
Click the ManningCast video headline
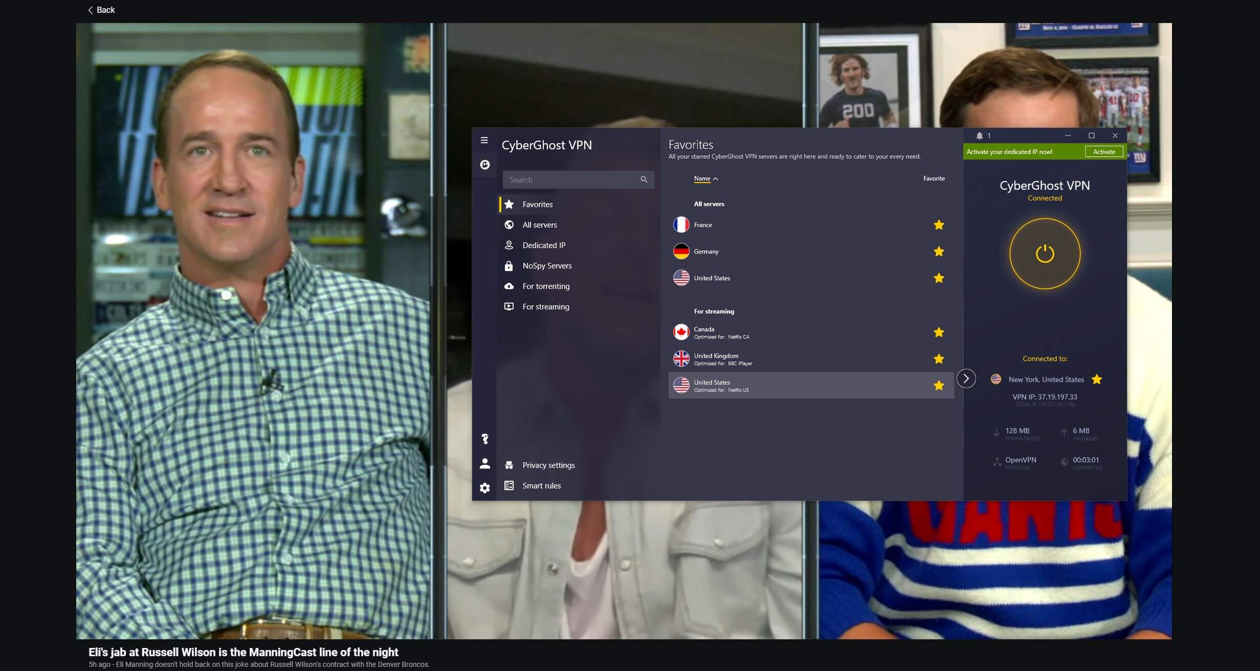coord(243,652)
